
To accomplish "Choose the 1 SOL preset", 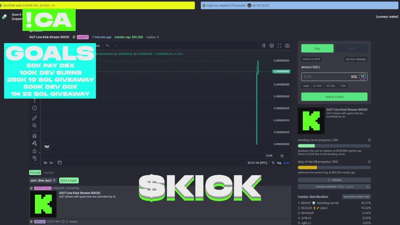I will (343, 86).
